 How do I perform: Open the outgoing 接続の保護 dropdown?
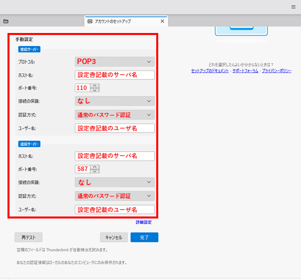click(x=114, y=182)
